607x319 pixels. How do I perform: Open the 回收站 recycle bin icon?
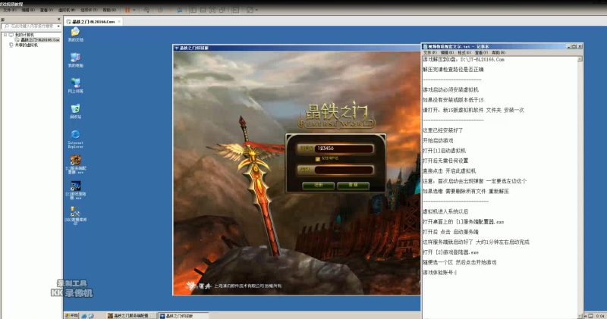click(75, 111)
